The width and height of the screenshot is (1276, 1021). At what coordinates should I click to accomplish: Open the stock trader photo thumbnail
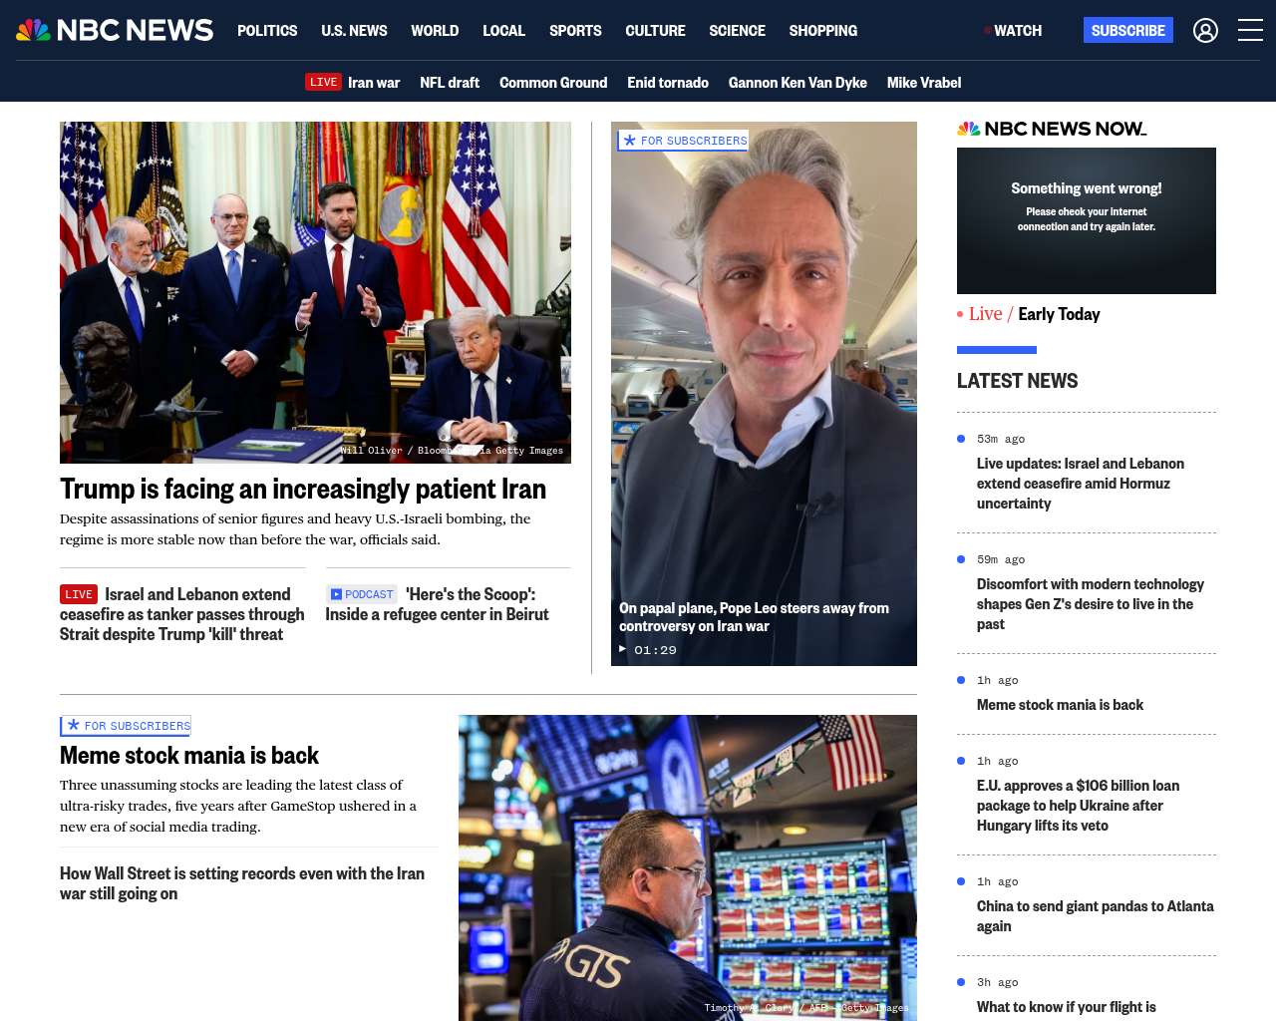click(688, 867)
